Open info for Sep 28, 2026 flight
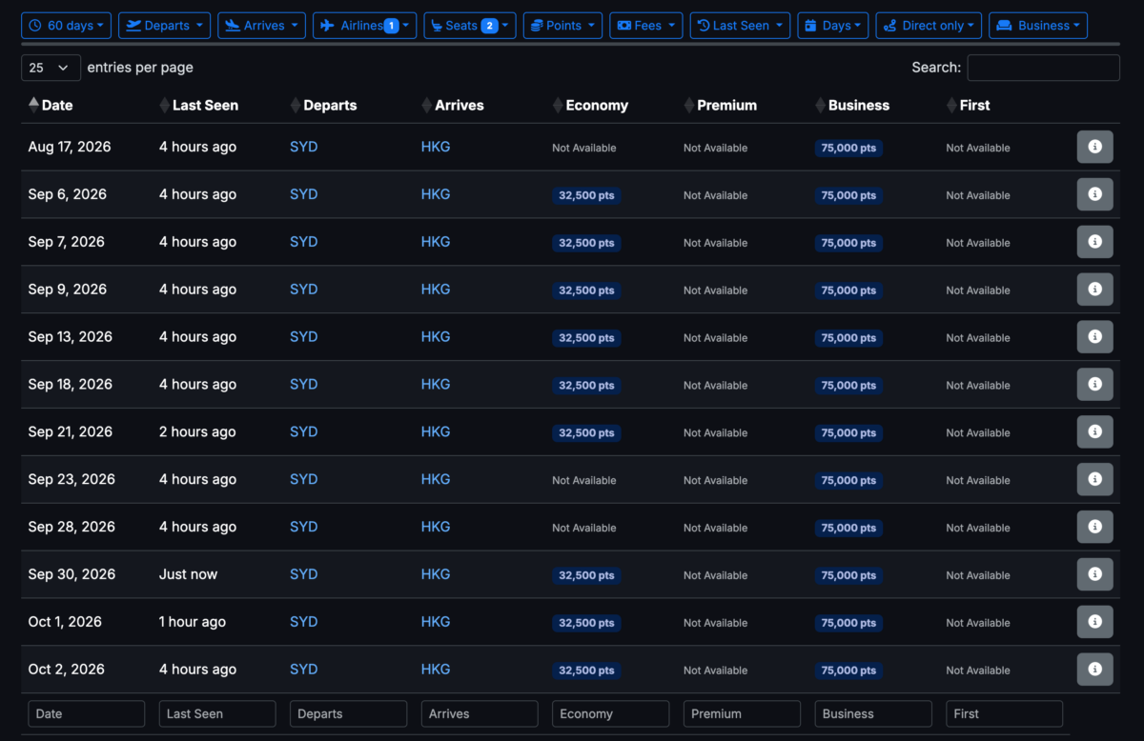The image size is (1144, 741). point(1094,527)
